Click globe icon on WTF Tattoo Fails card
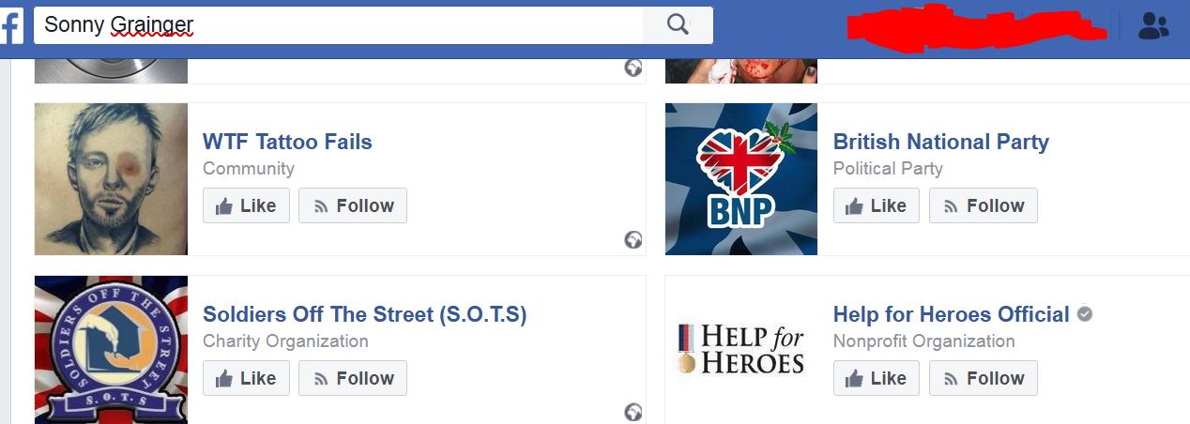1190x424 pixels. tap(633, 240)
